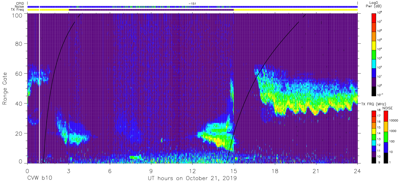402x185 pixels.
Task: Pick the green segment of the power colorbar
Action: 374,54
